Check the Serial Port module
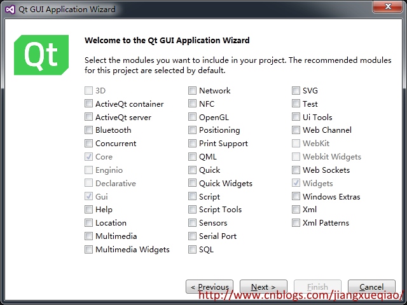 tap(192, 236)
